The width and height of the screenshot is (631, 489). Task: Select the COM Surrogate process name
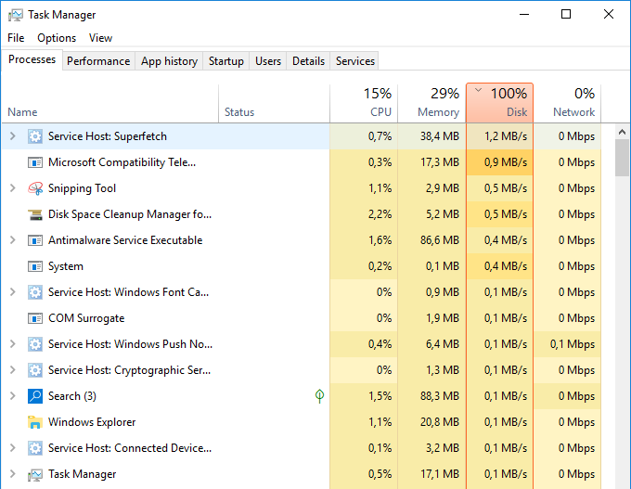click(x=86, y=318)
